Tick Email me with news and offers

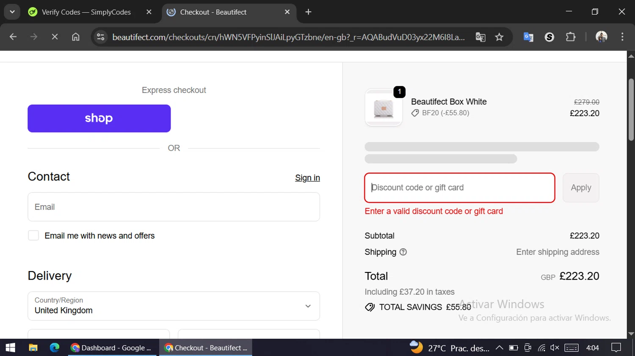click(33, 235)
